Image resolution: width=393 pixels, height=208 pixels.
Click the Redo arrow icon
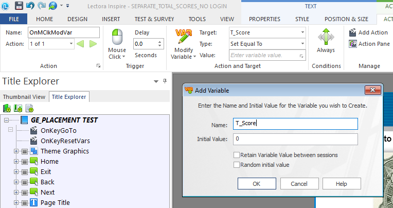coord(41,6)
